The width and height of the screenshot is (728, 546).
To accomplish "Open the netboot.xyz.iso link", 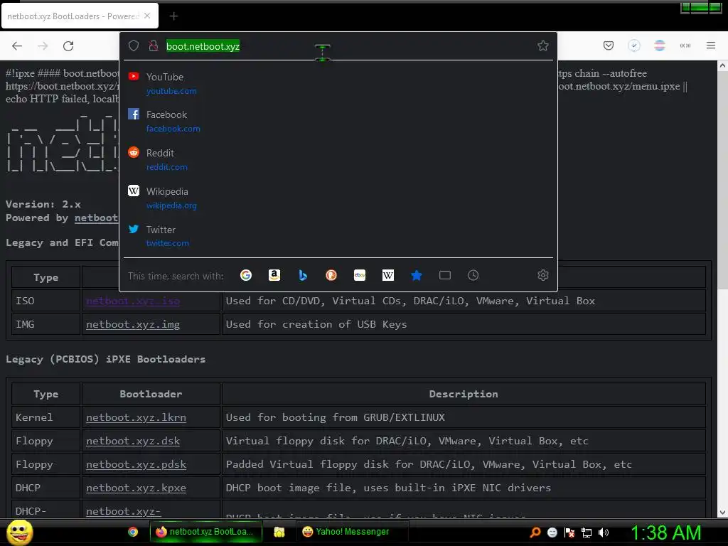I will pos(133,301).
